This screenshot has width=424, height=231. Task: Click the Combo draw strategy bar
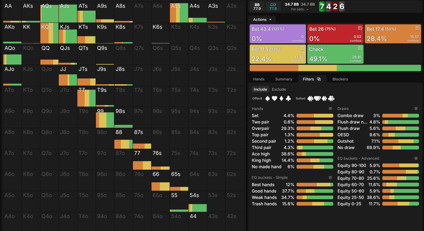tap(400, 115)
